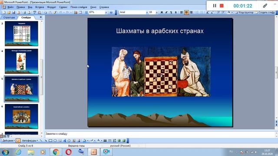Open the arrow style picker

[x=114, y=140]
